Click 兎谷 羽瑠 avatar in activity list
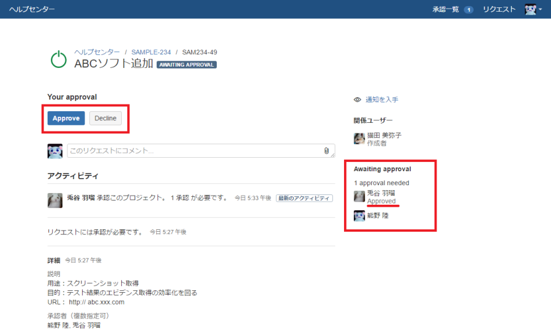 (55, 201)
